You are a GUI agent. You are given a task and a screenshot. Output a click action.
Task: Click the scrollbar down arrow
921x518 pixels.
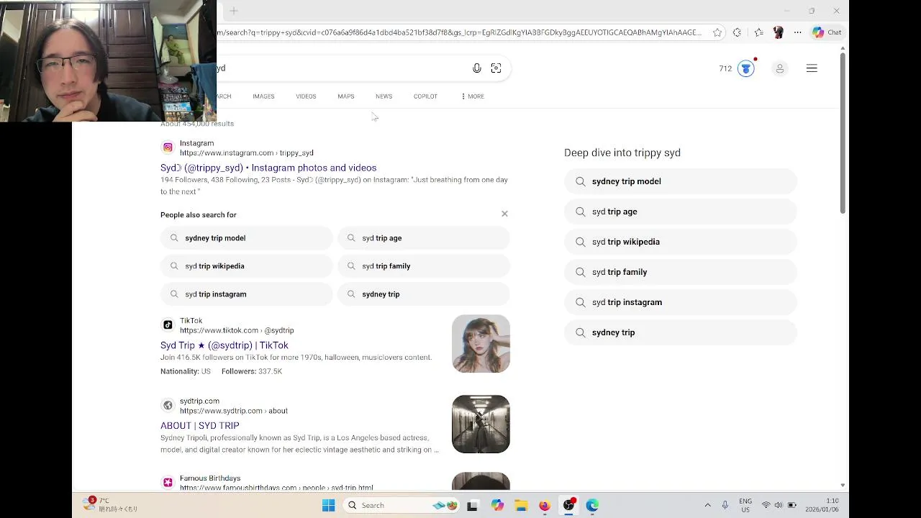tap(843, 486)
